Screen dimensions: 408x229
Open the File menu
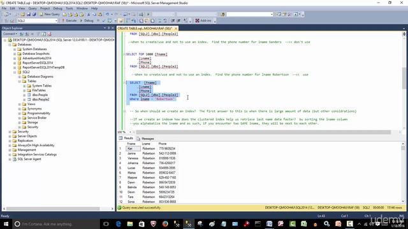[4, 8]
